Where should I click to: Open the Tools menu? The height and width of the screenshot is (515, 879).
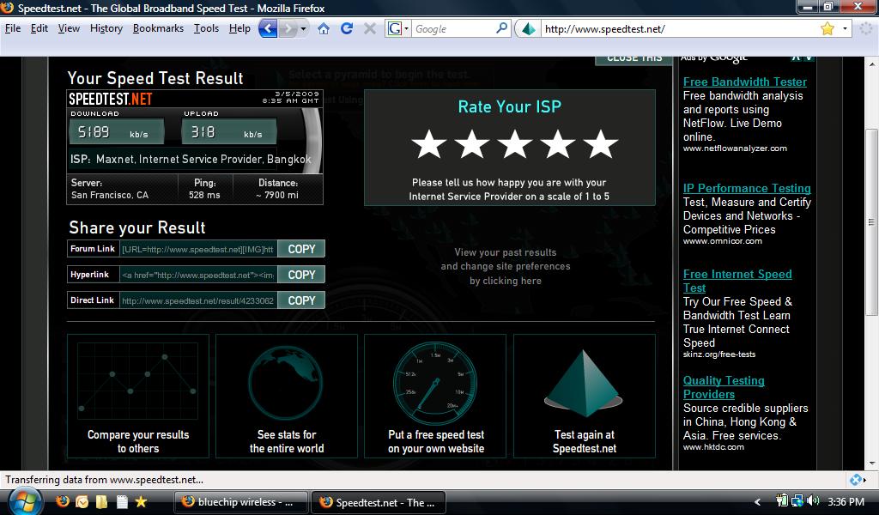point(206,28)
